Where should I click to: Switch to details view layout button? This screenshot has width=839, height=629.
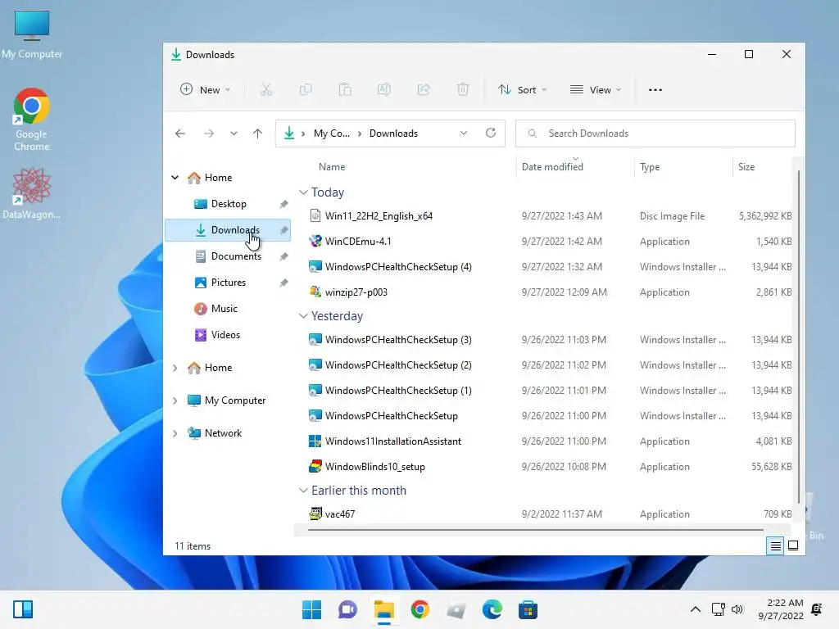click(775, 545)
